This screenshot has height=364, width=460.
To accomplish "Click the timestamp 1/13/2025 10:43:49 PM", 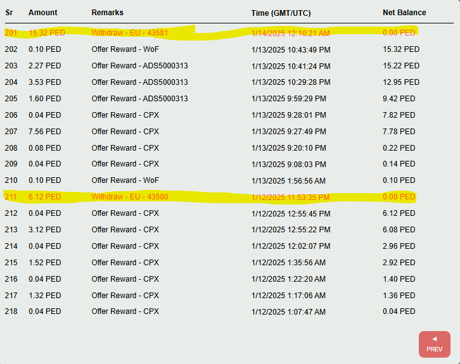I will click(x=291, y=50).
